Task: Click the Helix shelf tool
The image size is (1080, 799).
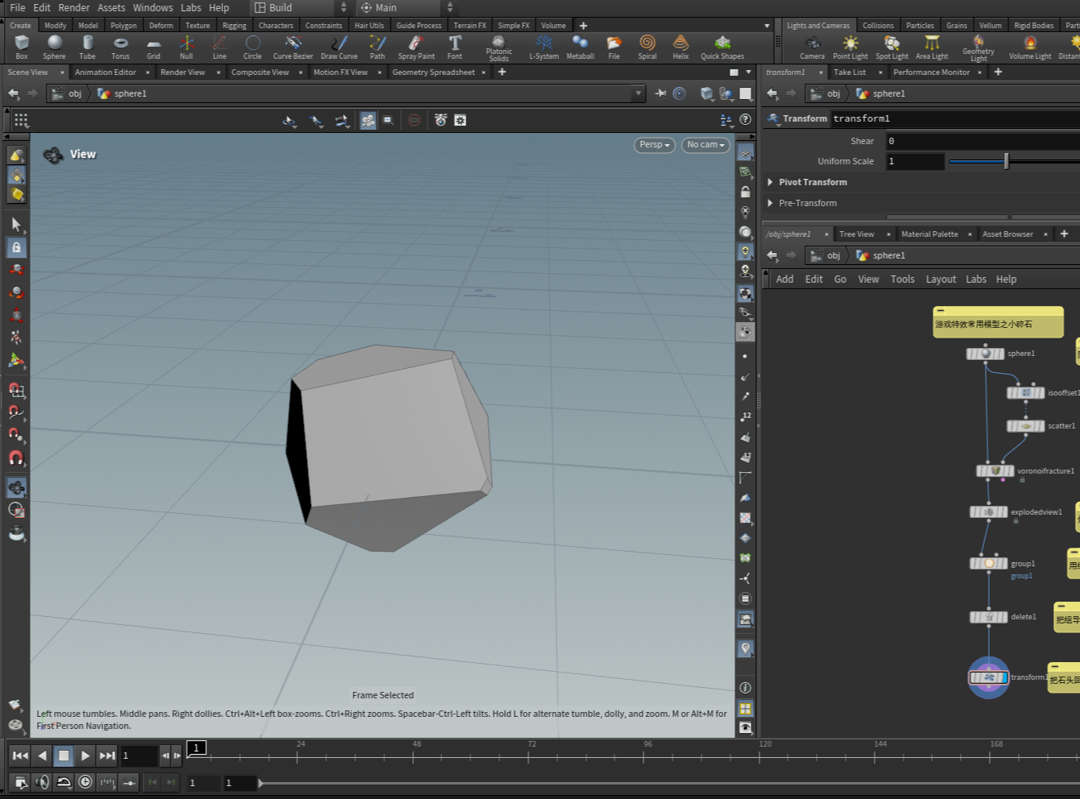Action: tap(681, 48)
